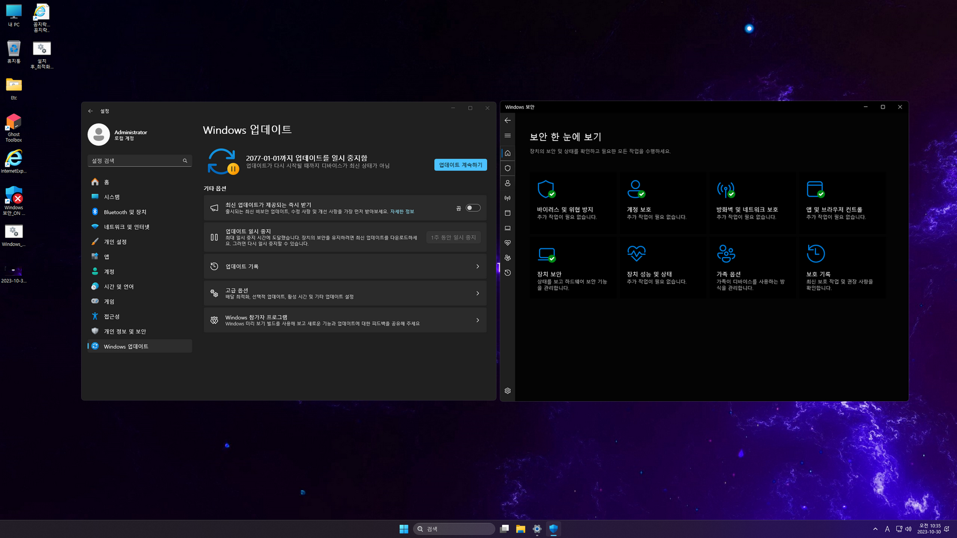Expand Windows Insider Program row (Windows 참가자 프로그램)
This screenshot has height=538, width=957.
point(345,320)
